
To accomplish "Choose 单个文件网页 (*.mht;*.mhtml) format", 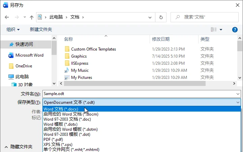I will [142, 150].
